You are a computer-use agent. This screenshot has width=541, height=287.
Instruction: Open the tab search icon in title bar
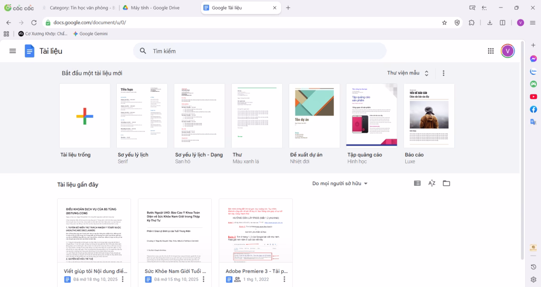472,7
